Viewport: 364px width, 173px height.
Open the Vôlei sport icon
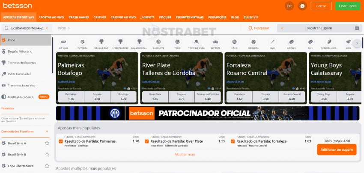pos(235,42)
